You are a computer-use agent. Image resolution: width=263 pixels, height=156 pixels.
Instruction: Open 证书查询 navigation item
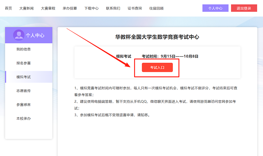tap(135, 8)
